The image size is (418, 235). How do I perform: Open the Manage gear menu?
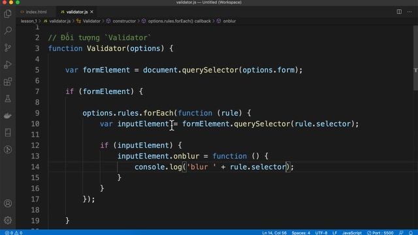tap(8, 220)
